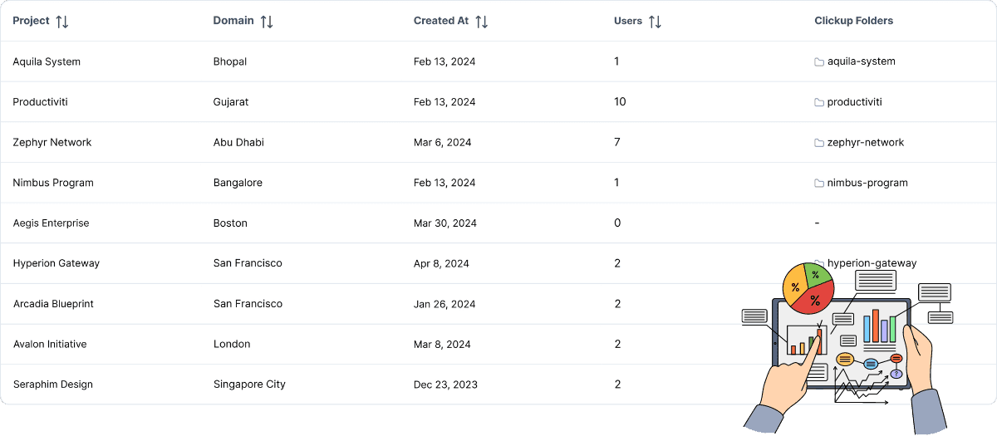Click the nimbus-program folder icon

point(819,183)
